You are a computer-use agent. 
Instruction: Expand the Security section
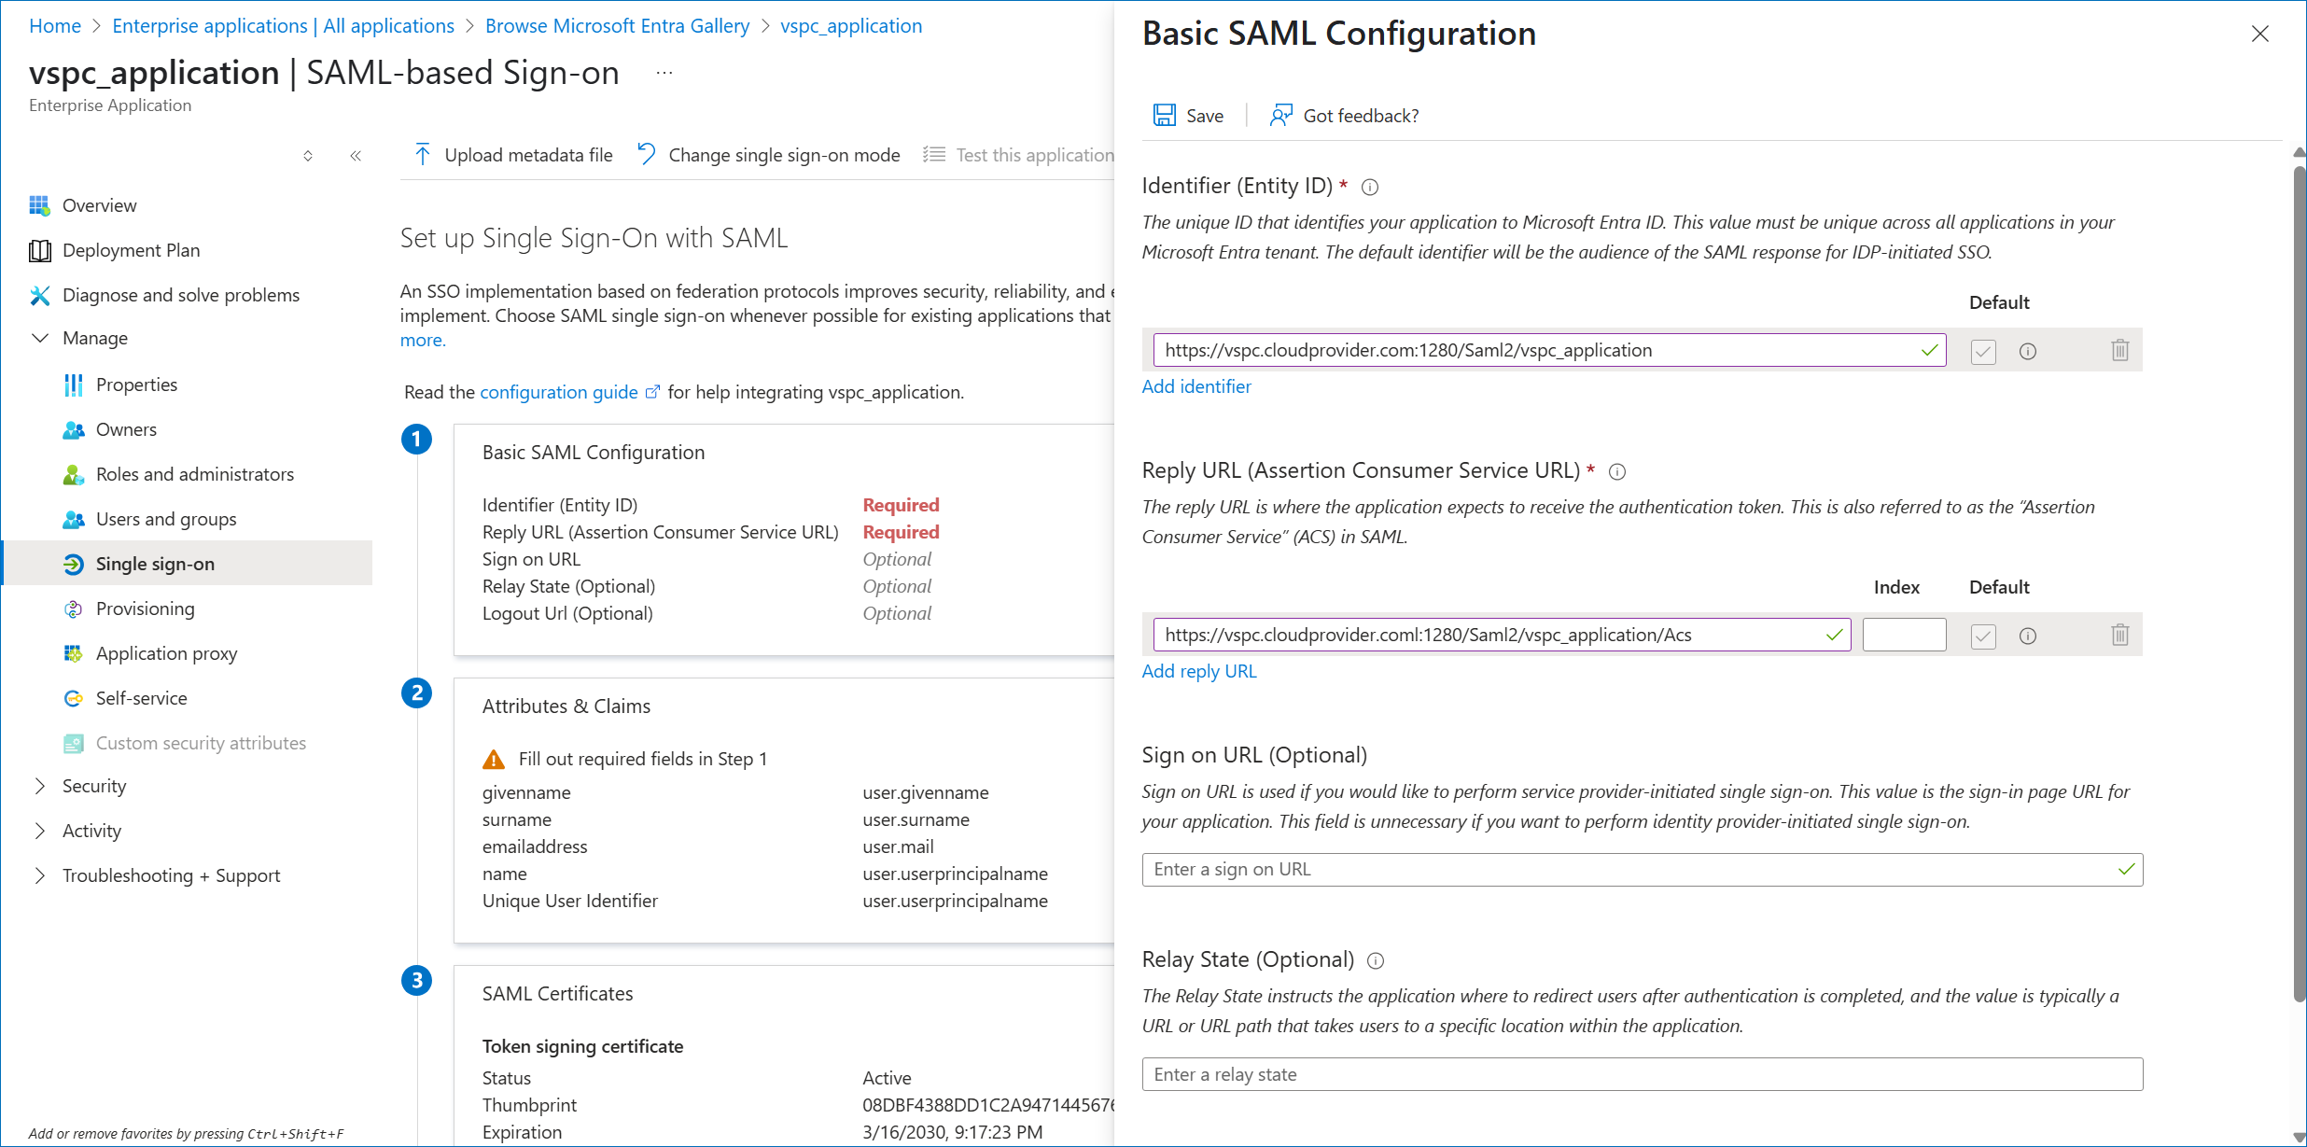tap(39, 785)
